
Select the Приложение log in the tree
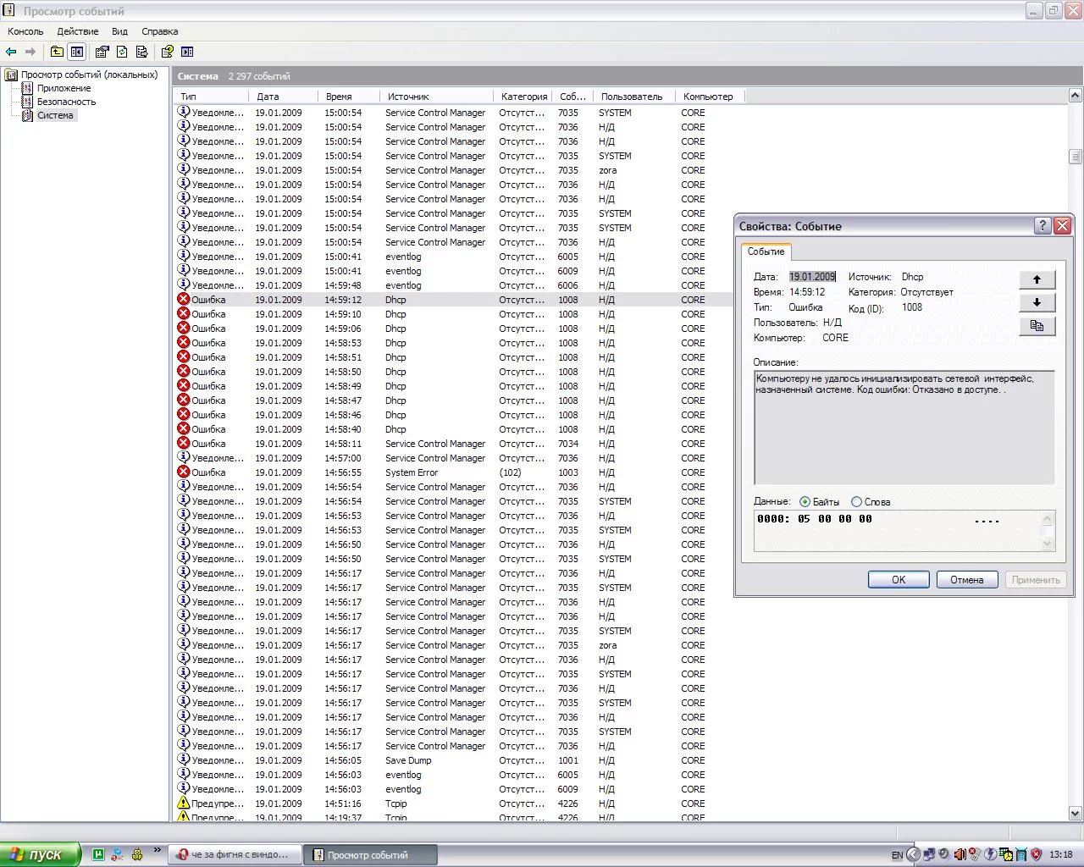point(64,88)
